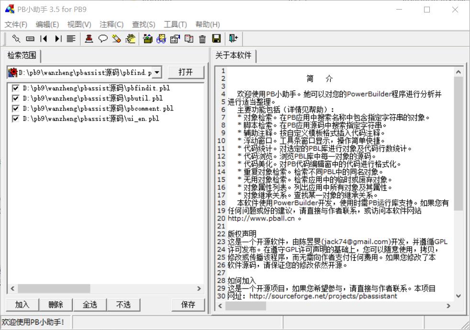This screenshot has width=470, height=330.
Task: Open the 文件(F) menu
Action: click(x=16, y=24)
